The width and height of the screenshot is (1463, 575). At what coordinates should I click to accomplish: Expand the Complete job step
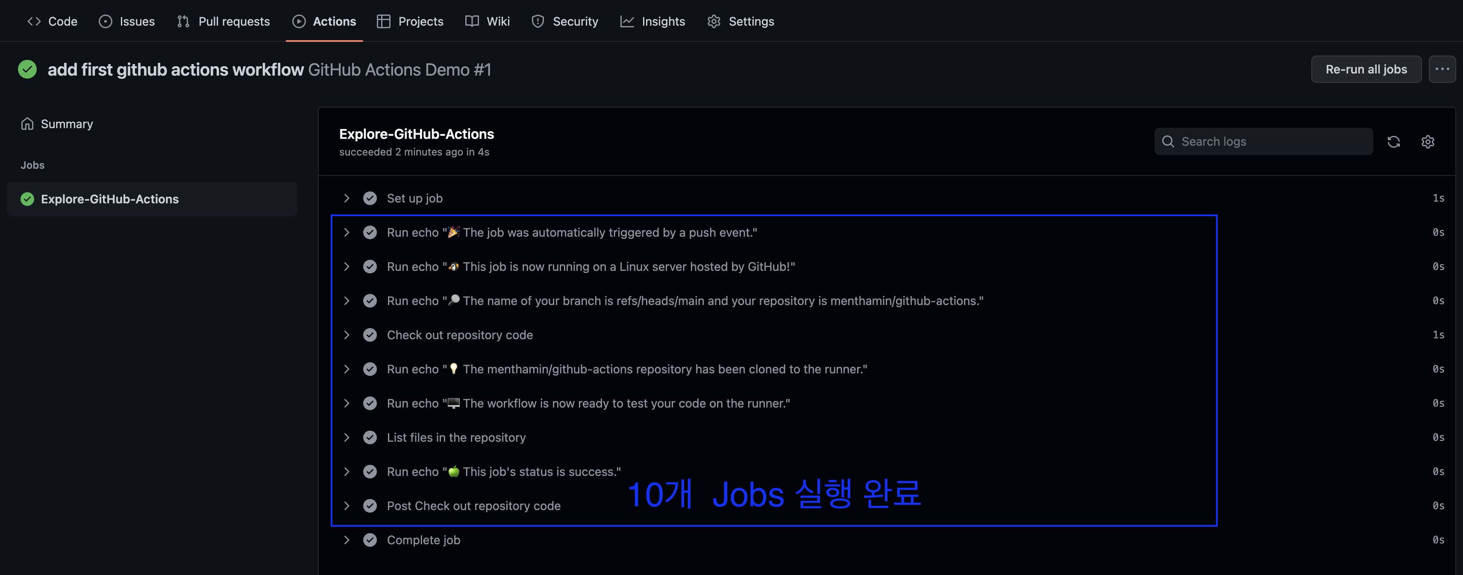point(347,540)
